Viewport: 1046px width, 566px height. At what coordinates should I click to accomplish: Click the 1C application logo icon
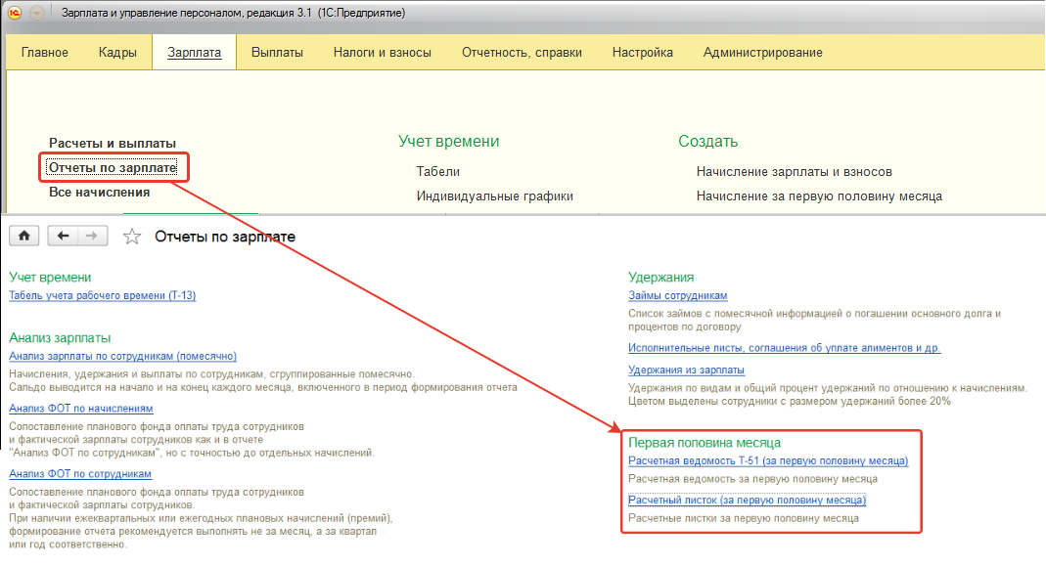[15, 13]
